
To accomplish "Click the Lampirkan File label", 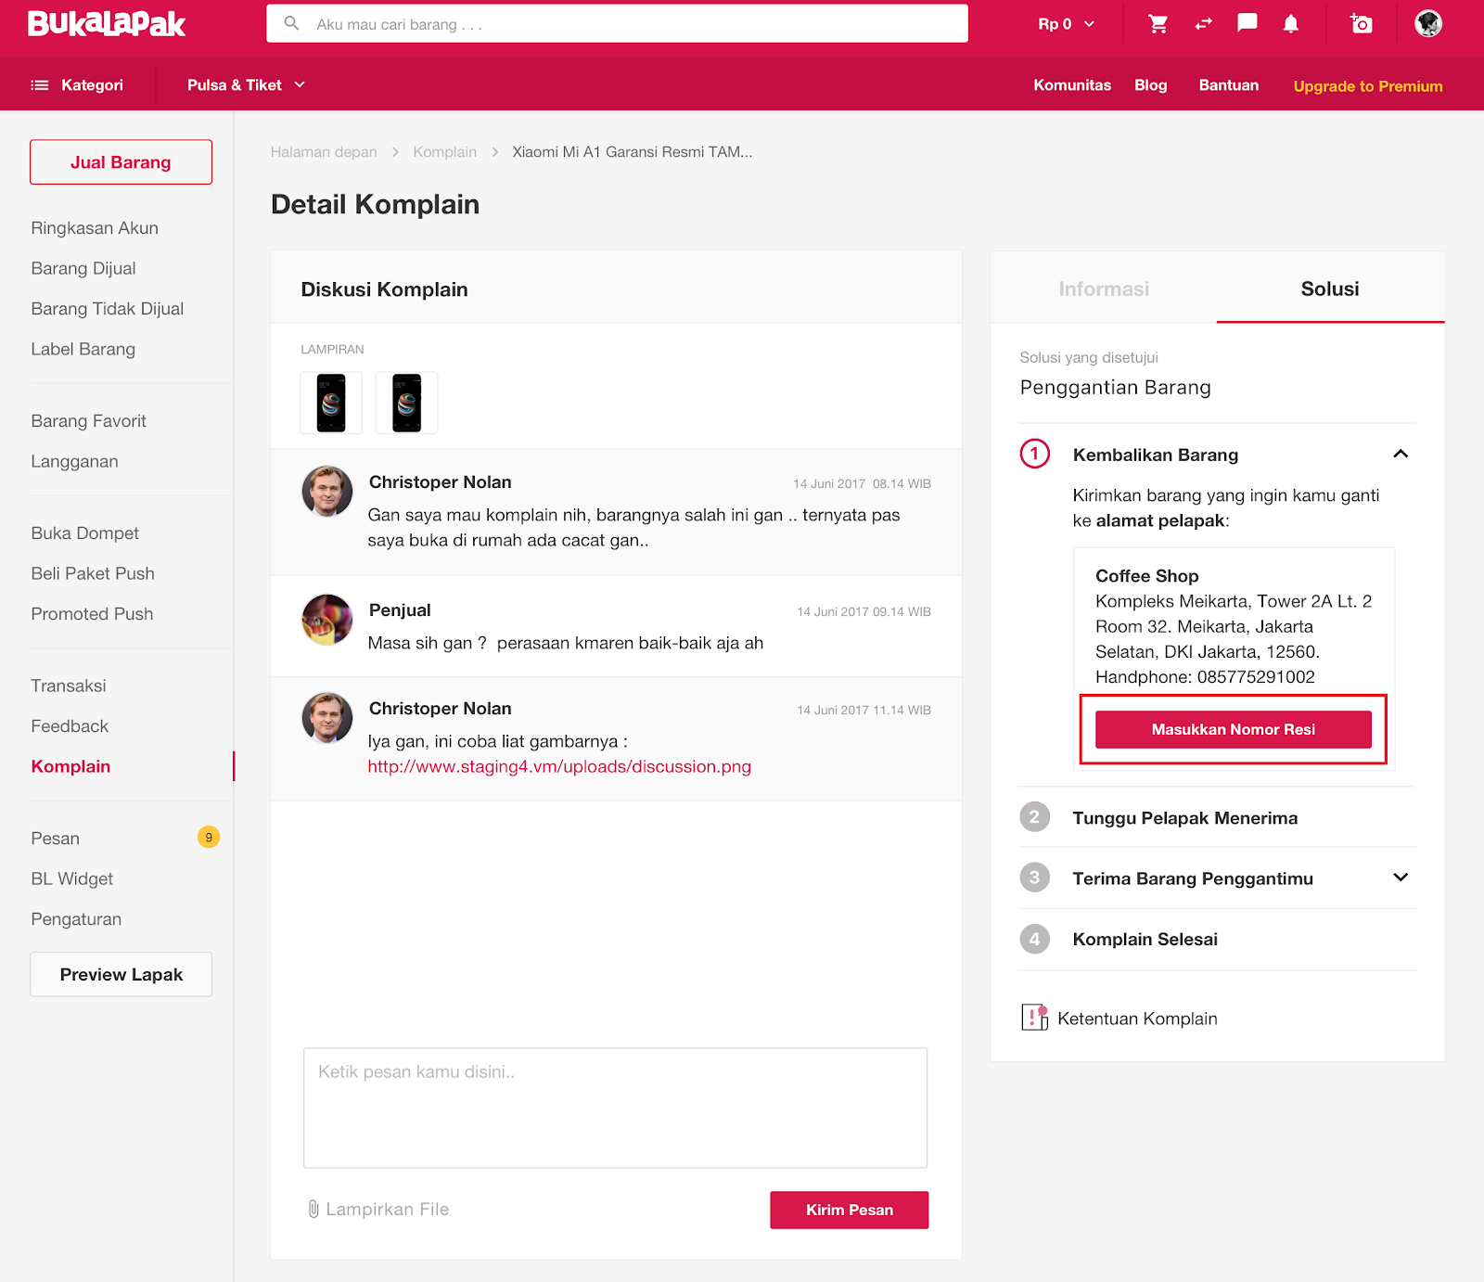I will (388, 1210).
